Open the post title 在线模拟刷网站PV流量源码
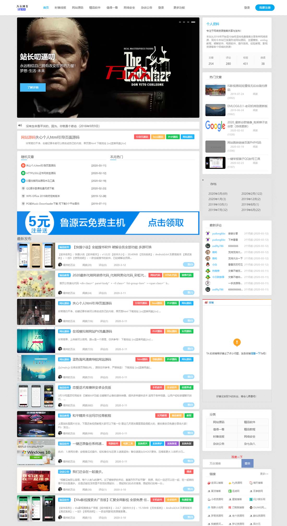The image size is (287, 526). 92,331
